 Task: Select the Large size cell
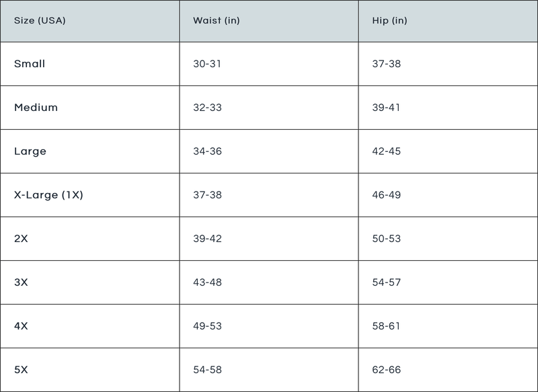30,151
